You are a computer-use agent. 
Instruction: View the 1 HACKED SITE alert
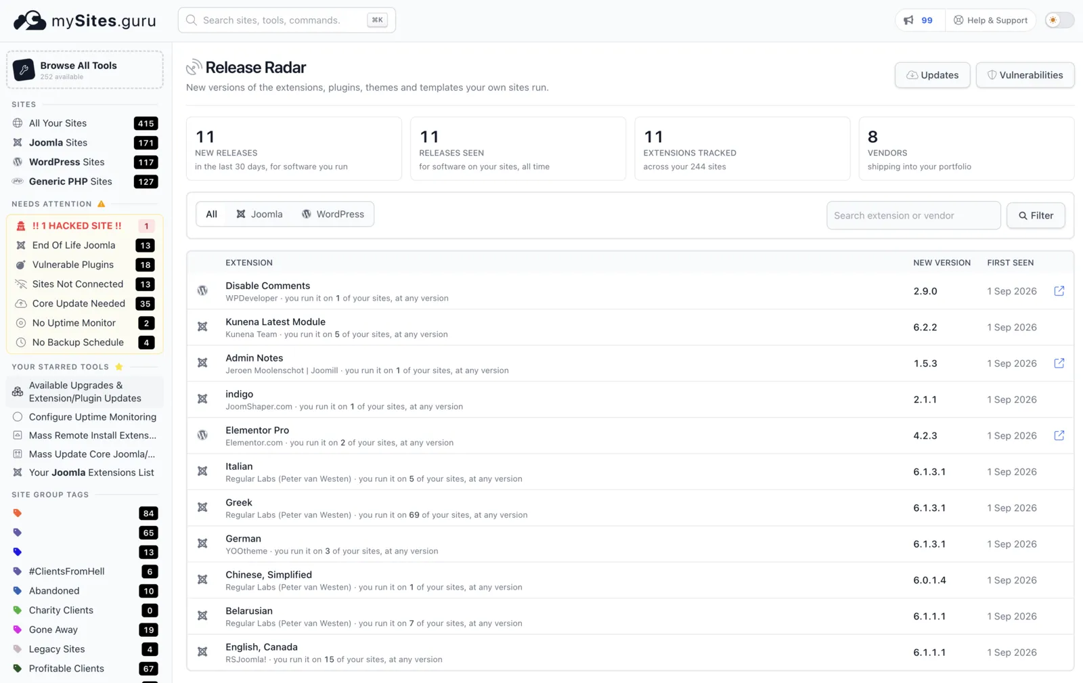click(x=85, y=226)
